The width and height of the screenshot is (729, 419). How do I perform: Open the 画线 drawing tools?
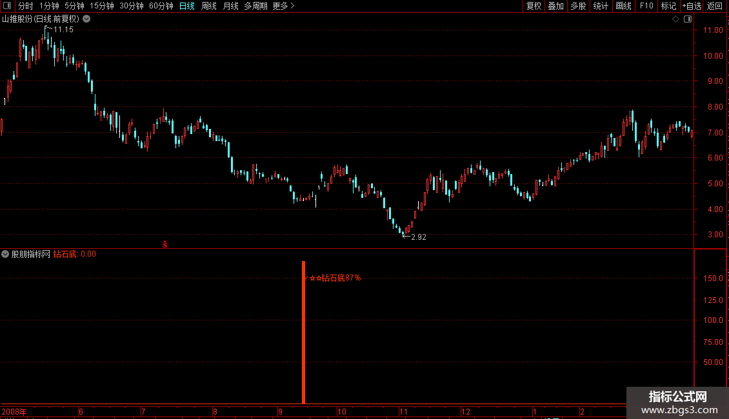click(x=623, y=6)
